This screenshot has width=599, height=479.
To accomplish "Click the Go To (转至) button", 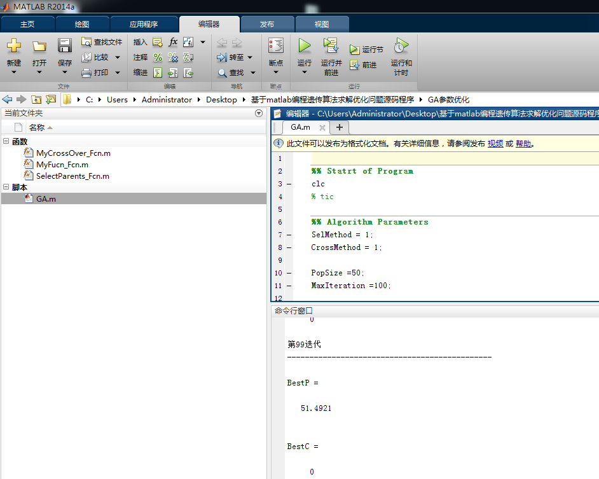I will [x=230, y=57].
